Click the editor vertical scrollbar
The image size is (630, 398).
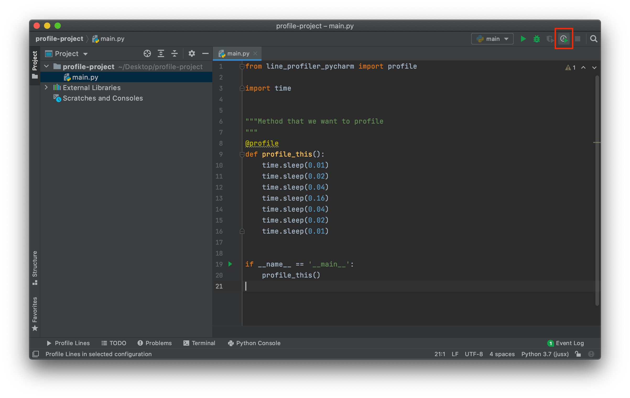(597, 191)
